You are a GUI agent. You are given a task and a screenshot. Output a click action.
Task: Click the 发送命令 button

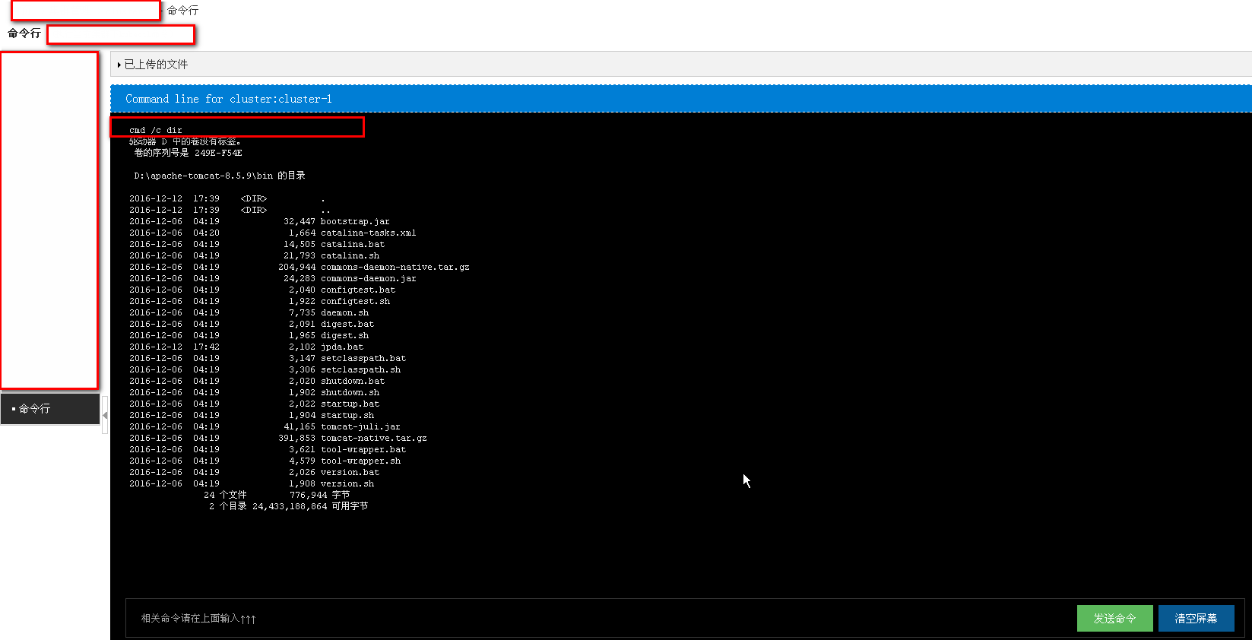[x=1114, y=619]
